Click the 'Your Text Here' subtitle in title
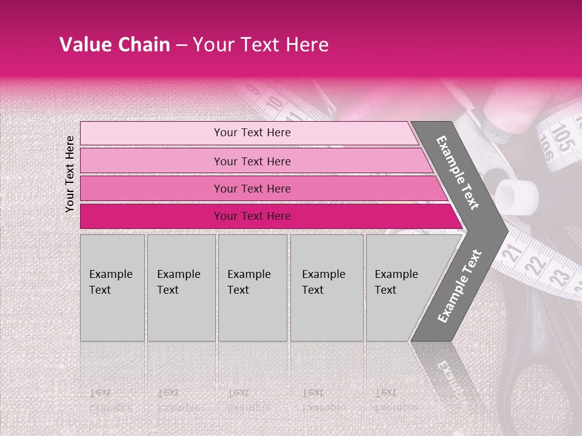This screenshot has height=436, width=582. [x=261, y=45]
